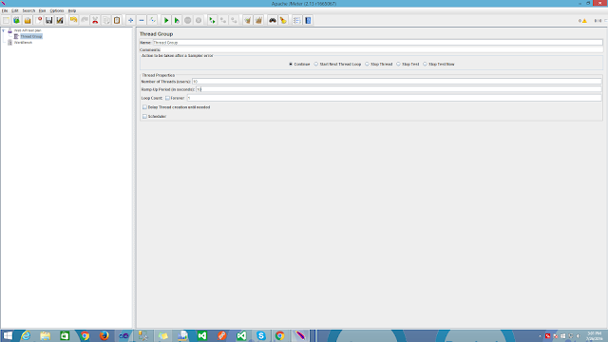Open Help with the blue book icon
This screenshot has height=342, width=608.
308,20
